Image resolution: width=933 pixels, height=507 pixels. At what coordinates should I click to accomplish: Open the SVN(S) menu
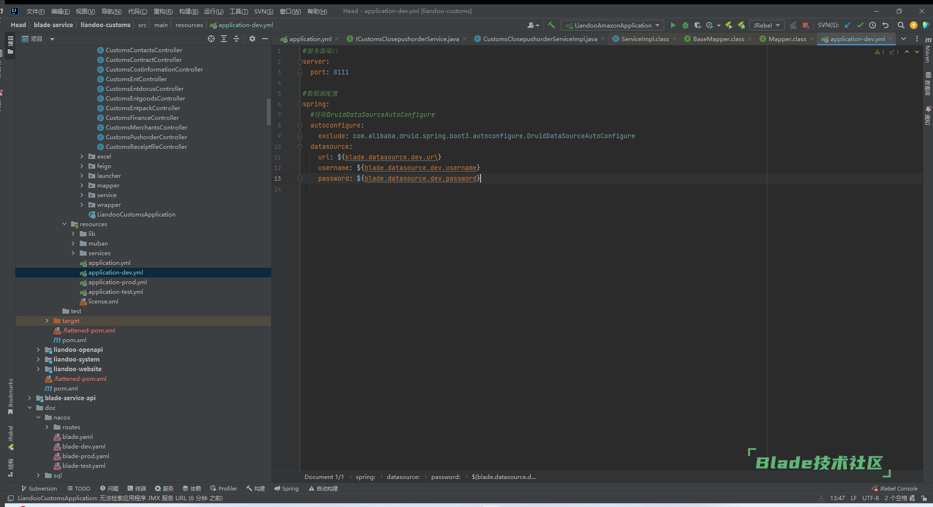pyautogui.click(x=263, y=11)
